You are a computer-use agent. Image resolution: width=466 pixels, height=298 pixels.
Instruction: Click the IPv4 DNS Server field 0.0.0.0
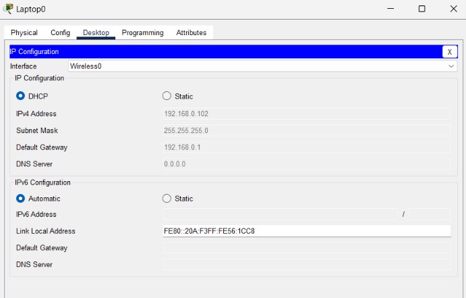pos(307,164)
